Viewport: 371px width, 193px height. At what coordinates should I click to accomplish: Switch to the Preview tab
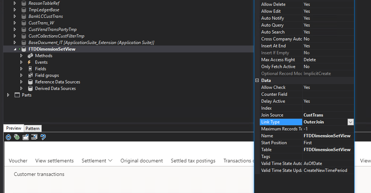[14, 128]
